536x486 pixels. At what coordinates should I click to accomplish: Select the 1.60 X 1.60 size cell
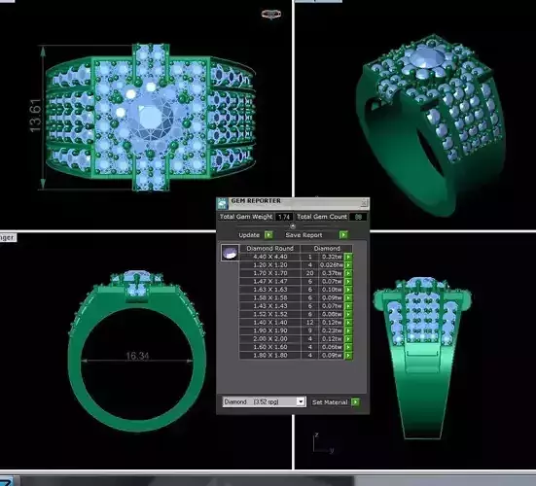tap(270, 347)
